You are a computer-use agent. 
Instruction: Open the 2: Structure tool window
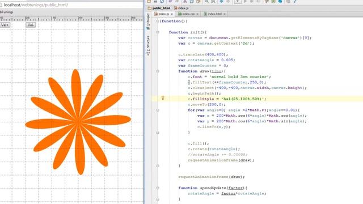tap(148, 46)
